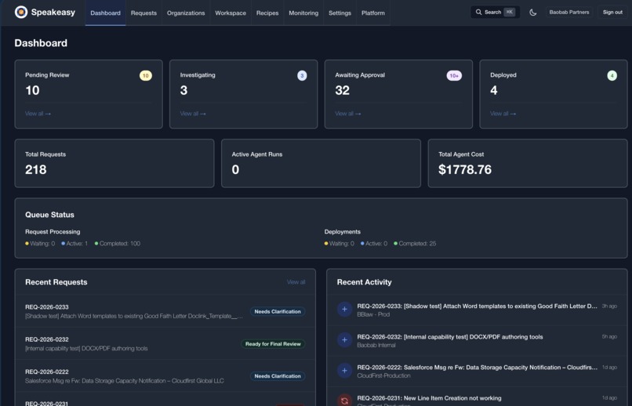Image resolution: width=632 pixels, height=406 pixels.
Task: Click refresh icon beside REQ-2026-0231 activity
Action: (344, 401)
